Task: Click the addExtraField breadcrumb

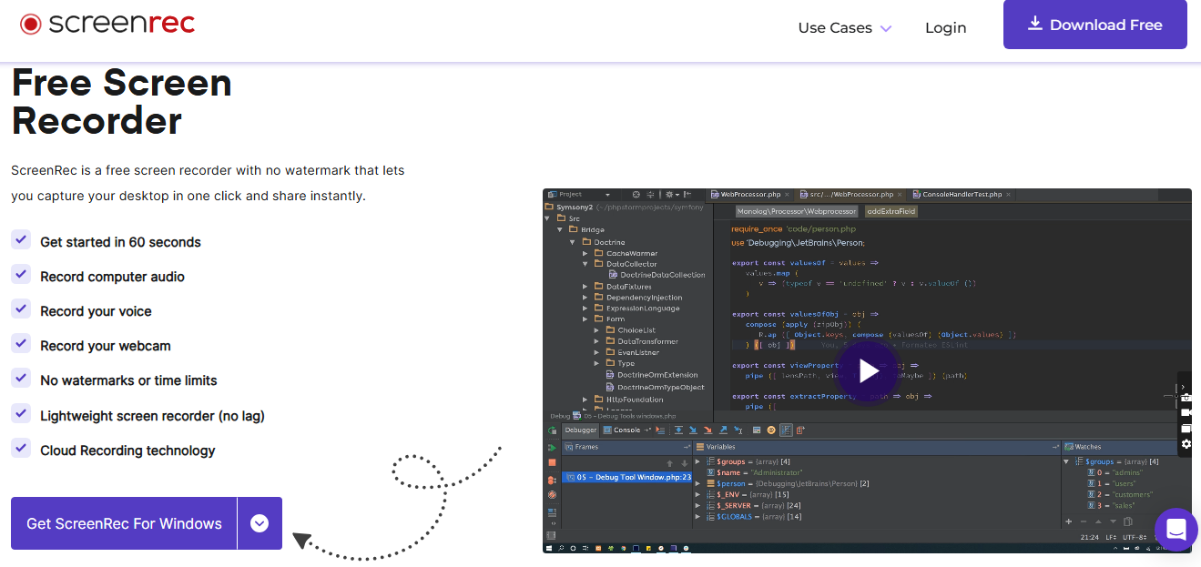Action: [891, 211]
